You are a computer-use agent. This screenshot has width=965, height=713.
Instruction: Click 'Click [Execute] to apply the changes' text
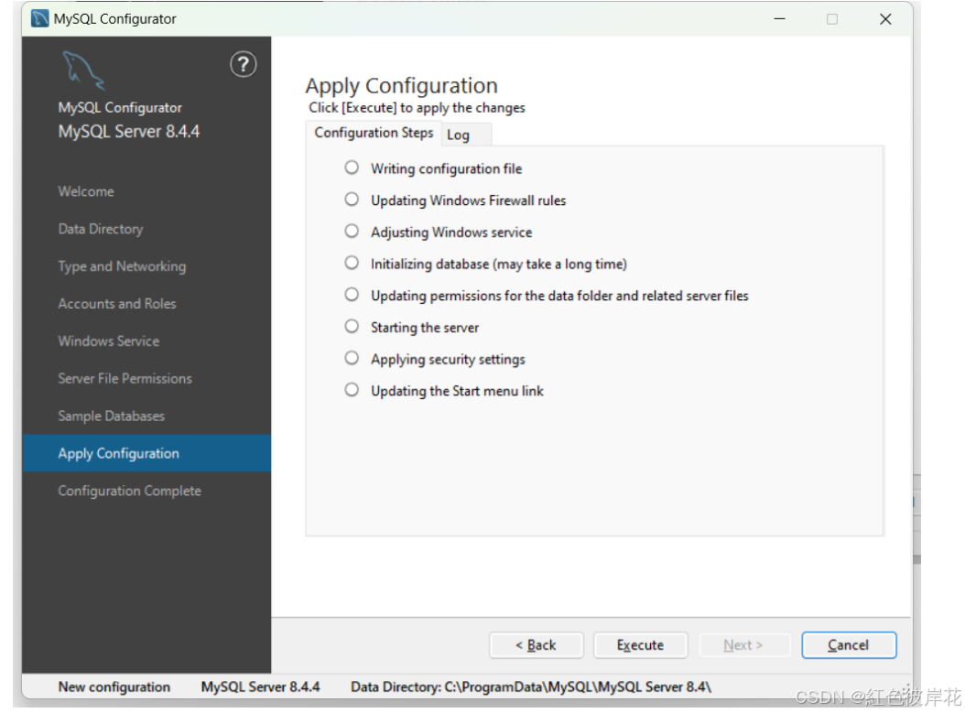(x=417, y=108)
